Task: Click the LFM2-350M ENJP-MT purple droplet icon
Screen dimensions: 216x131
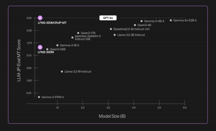Action: [x=40, y=18]
